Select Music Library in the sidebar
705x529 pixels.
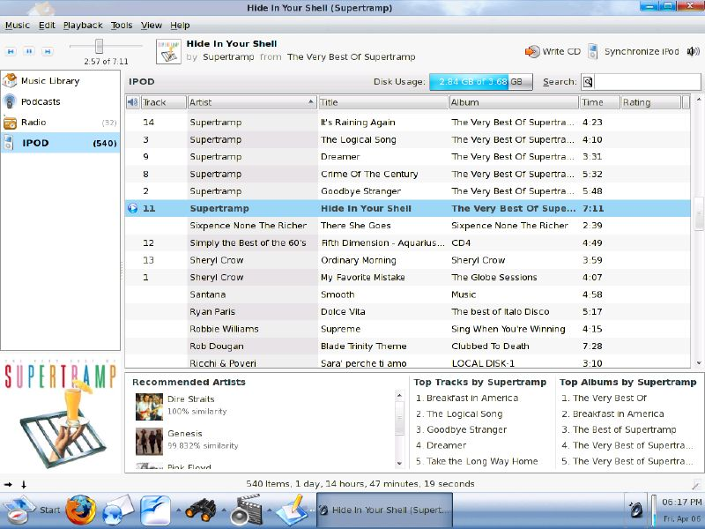60,81
